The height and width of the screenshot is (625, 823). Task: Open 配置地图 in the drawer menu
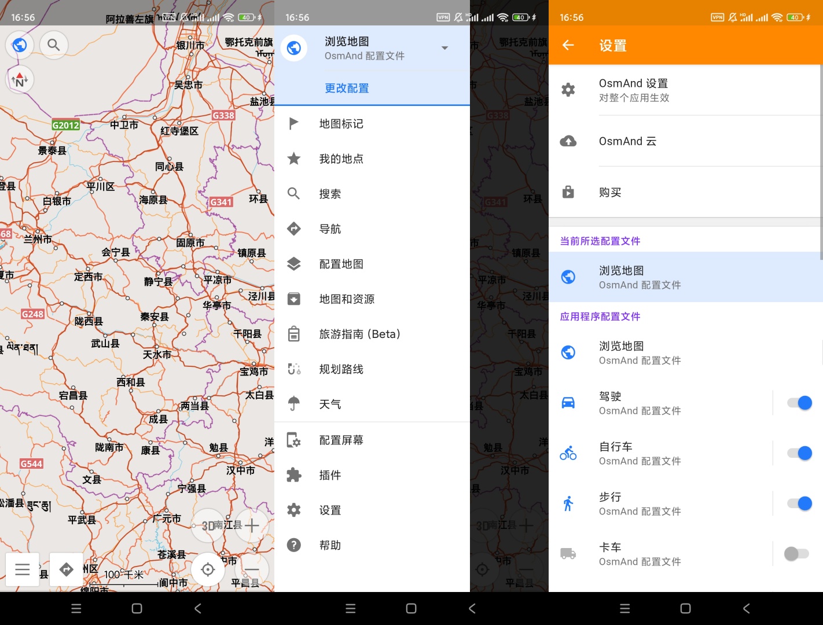click(x=341, y=264)
